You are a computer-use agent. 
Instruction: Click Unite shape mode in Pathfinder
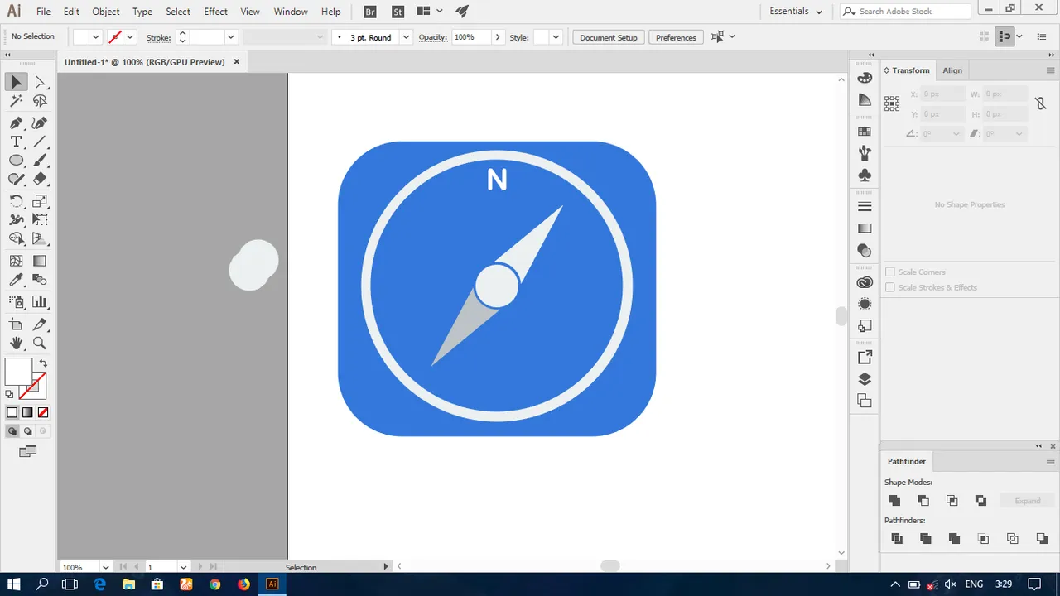[894, 500]
